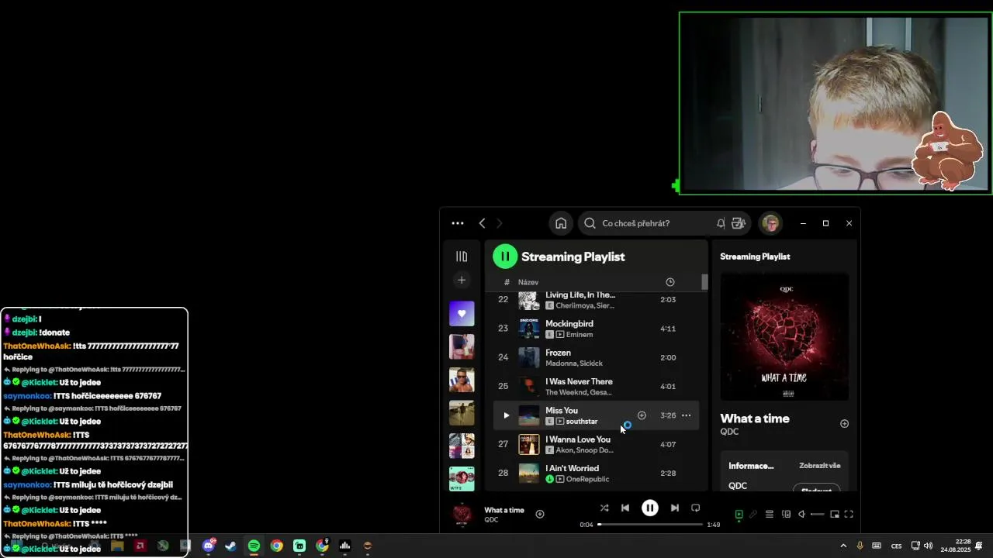Image resolution: width=993 pixels, height=558 pixels.
Task: Open the notifications bell in Spotify
Action: (721, 223)
